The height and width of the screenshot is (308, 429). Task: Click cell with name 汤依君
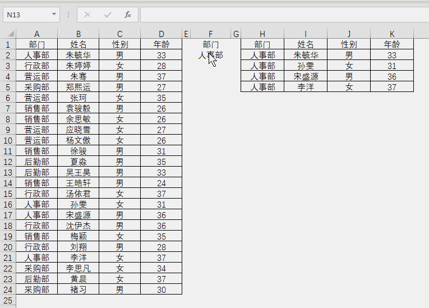click(x=79, y=194)
